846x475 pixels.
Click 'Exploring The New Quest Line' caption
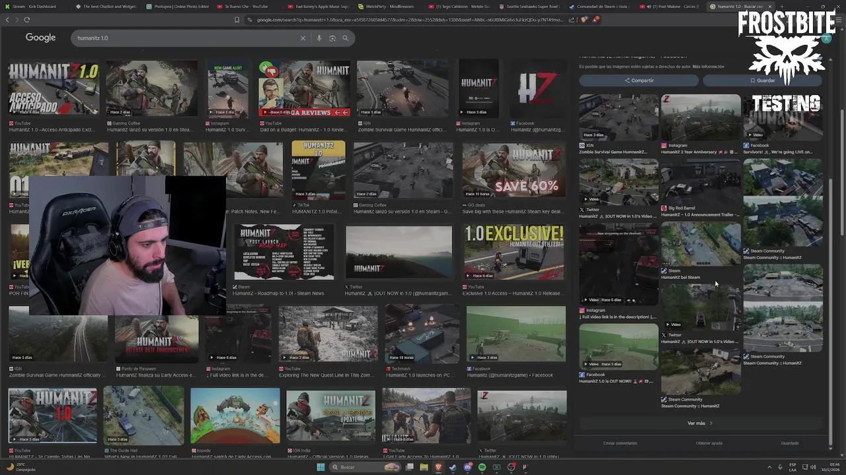coord(328,375)
